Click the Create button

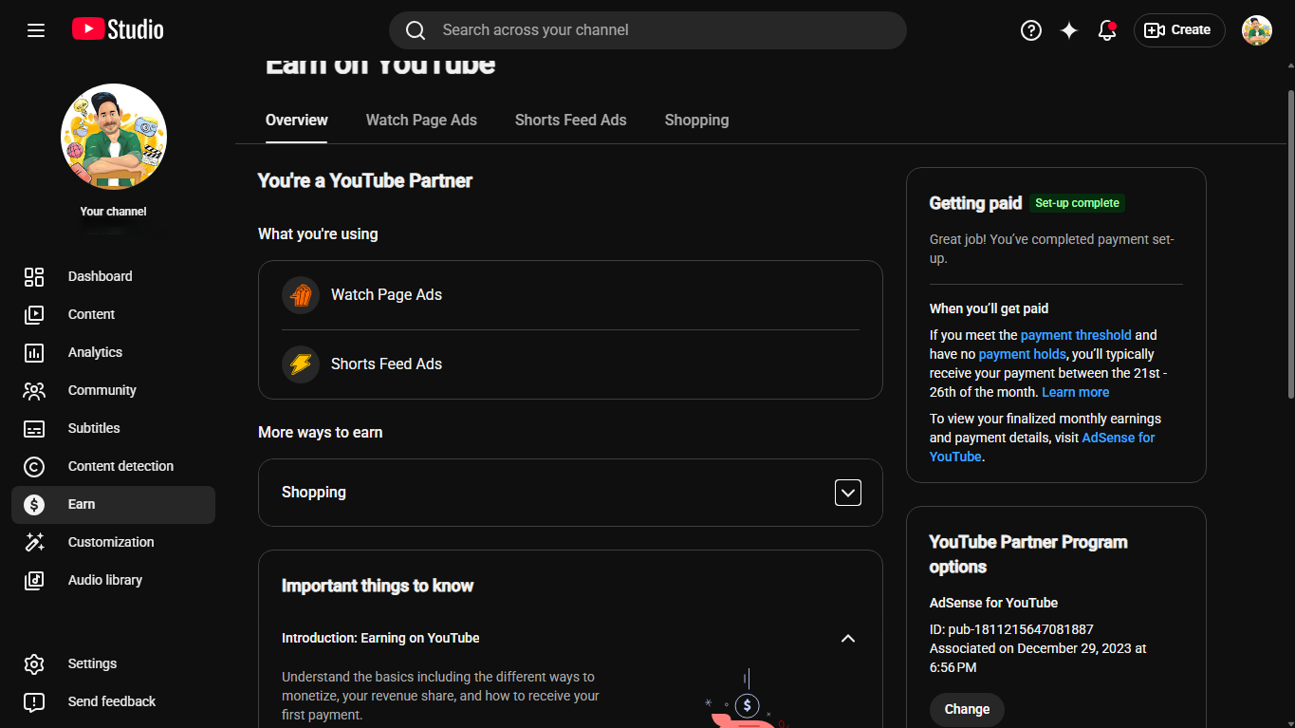point(1179,30)
